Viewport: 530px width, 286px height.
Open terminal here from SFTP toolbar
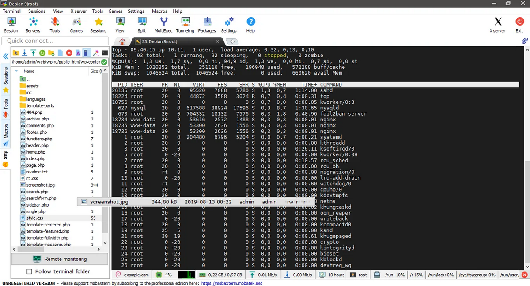point(105,53)
